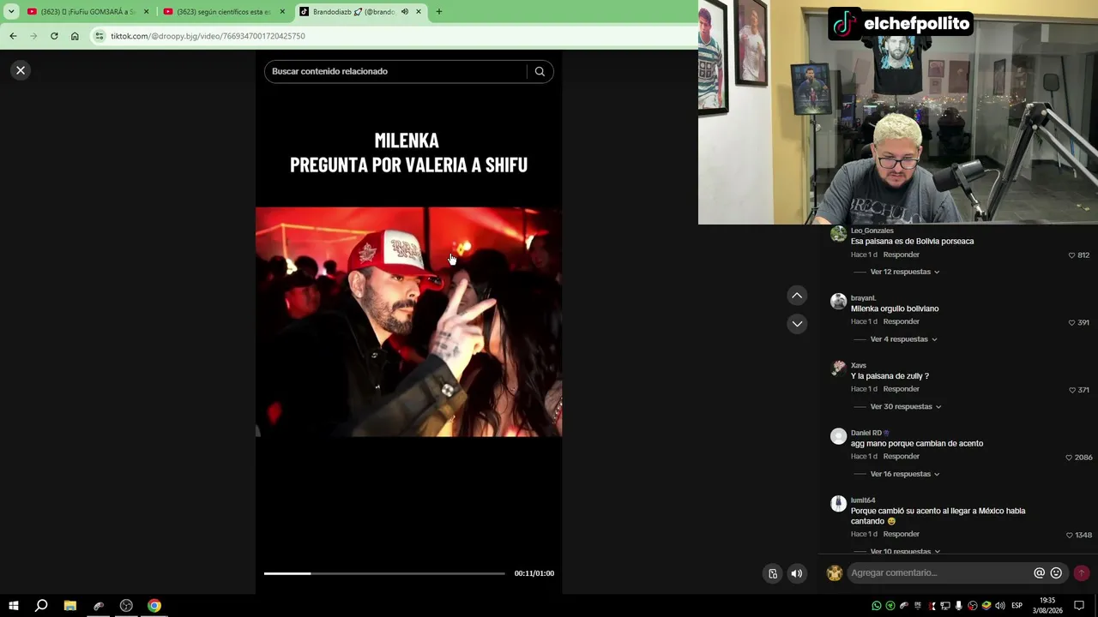The height and width of the screenshot is (617, 1098).
Task: Reply to Daniel RD's comment
Action: (x=901, y=456)
